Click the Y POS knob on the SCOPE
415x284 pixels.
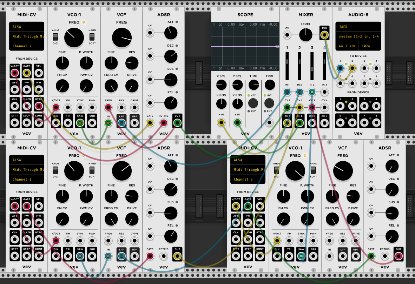(237, 104)
